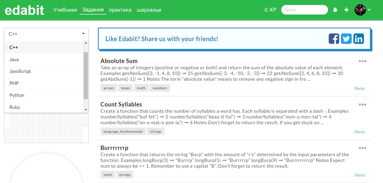Open notifications bell in header
This screenshot has width=383, height=183.
click(x=335, y=10)
